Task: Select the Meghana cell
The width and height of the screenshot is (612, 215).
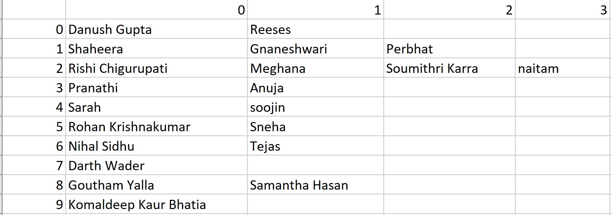Action: point(315,68)
